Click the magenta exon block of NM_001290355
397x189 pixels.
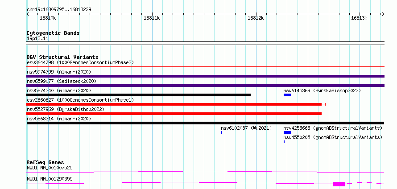click(x=339, y=184)
